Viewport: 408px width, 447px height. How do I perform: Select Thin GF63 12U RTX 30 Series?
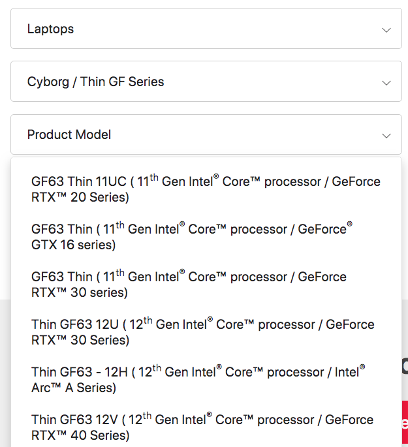pyautogui.click(x=202, y=332)
